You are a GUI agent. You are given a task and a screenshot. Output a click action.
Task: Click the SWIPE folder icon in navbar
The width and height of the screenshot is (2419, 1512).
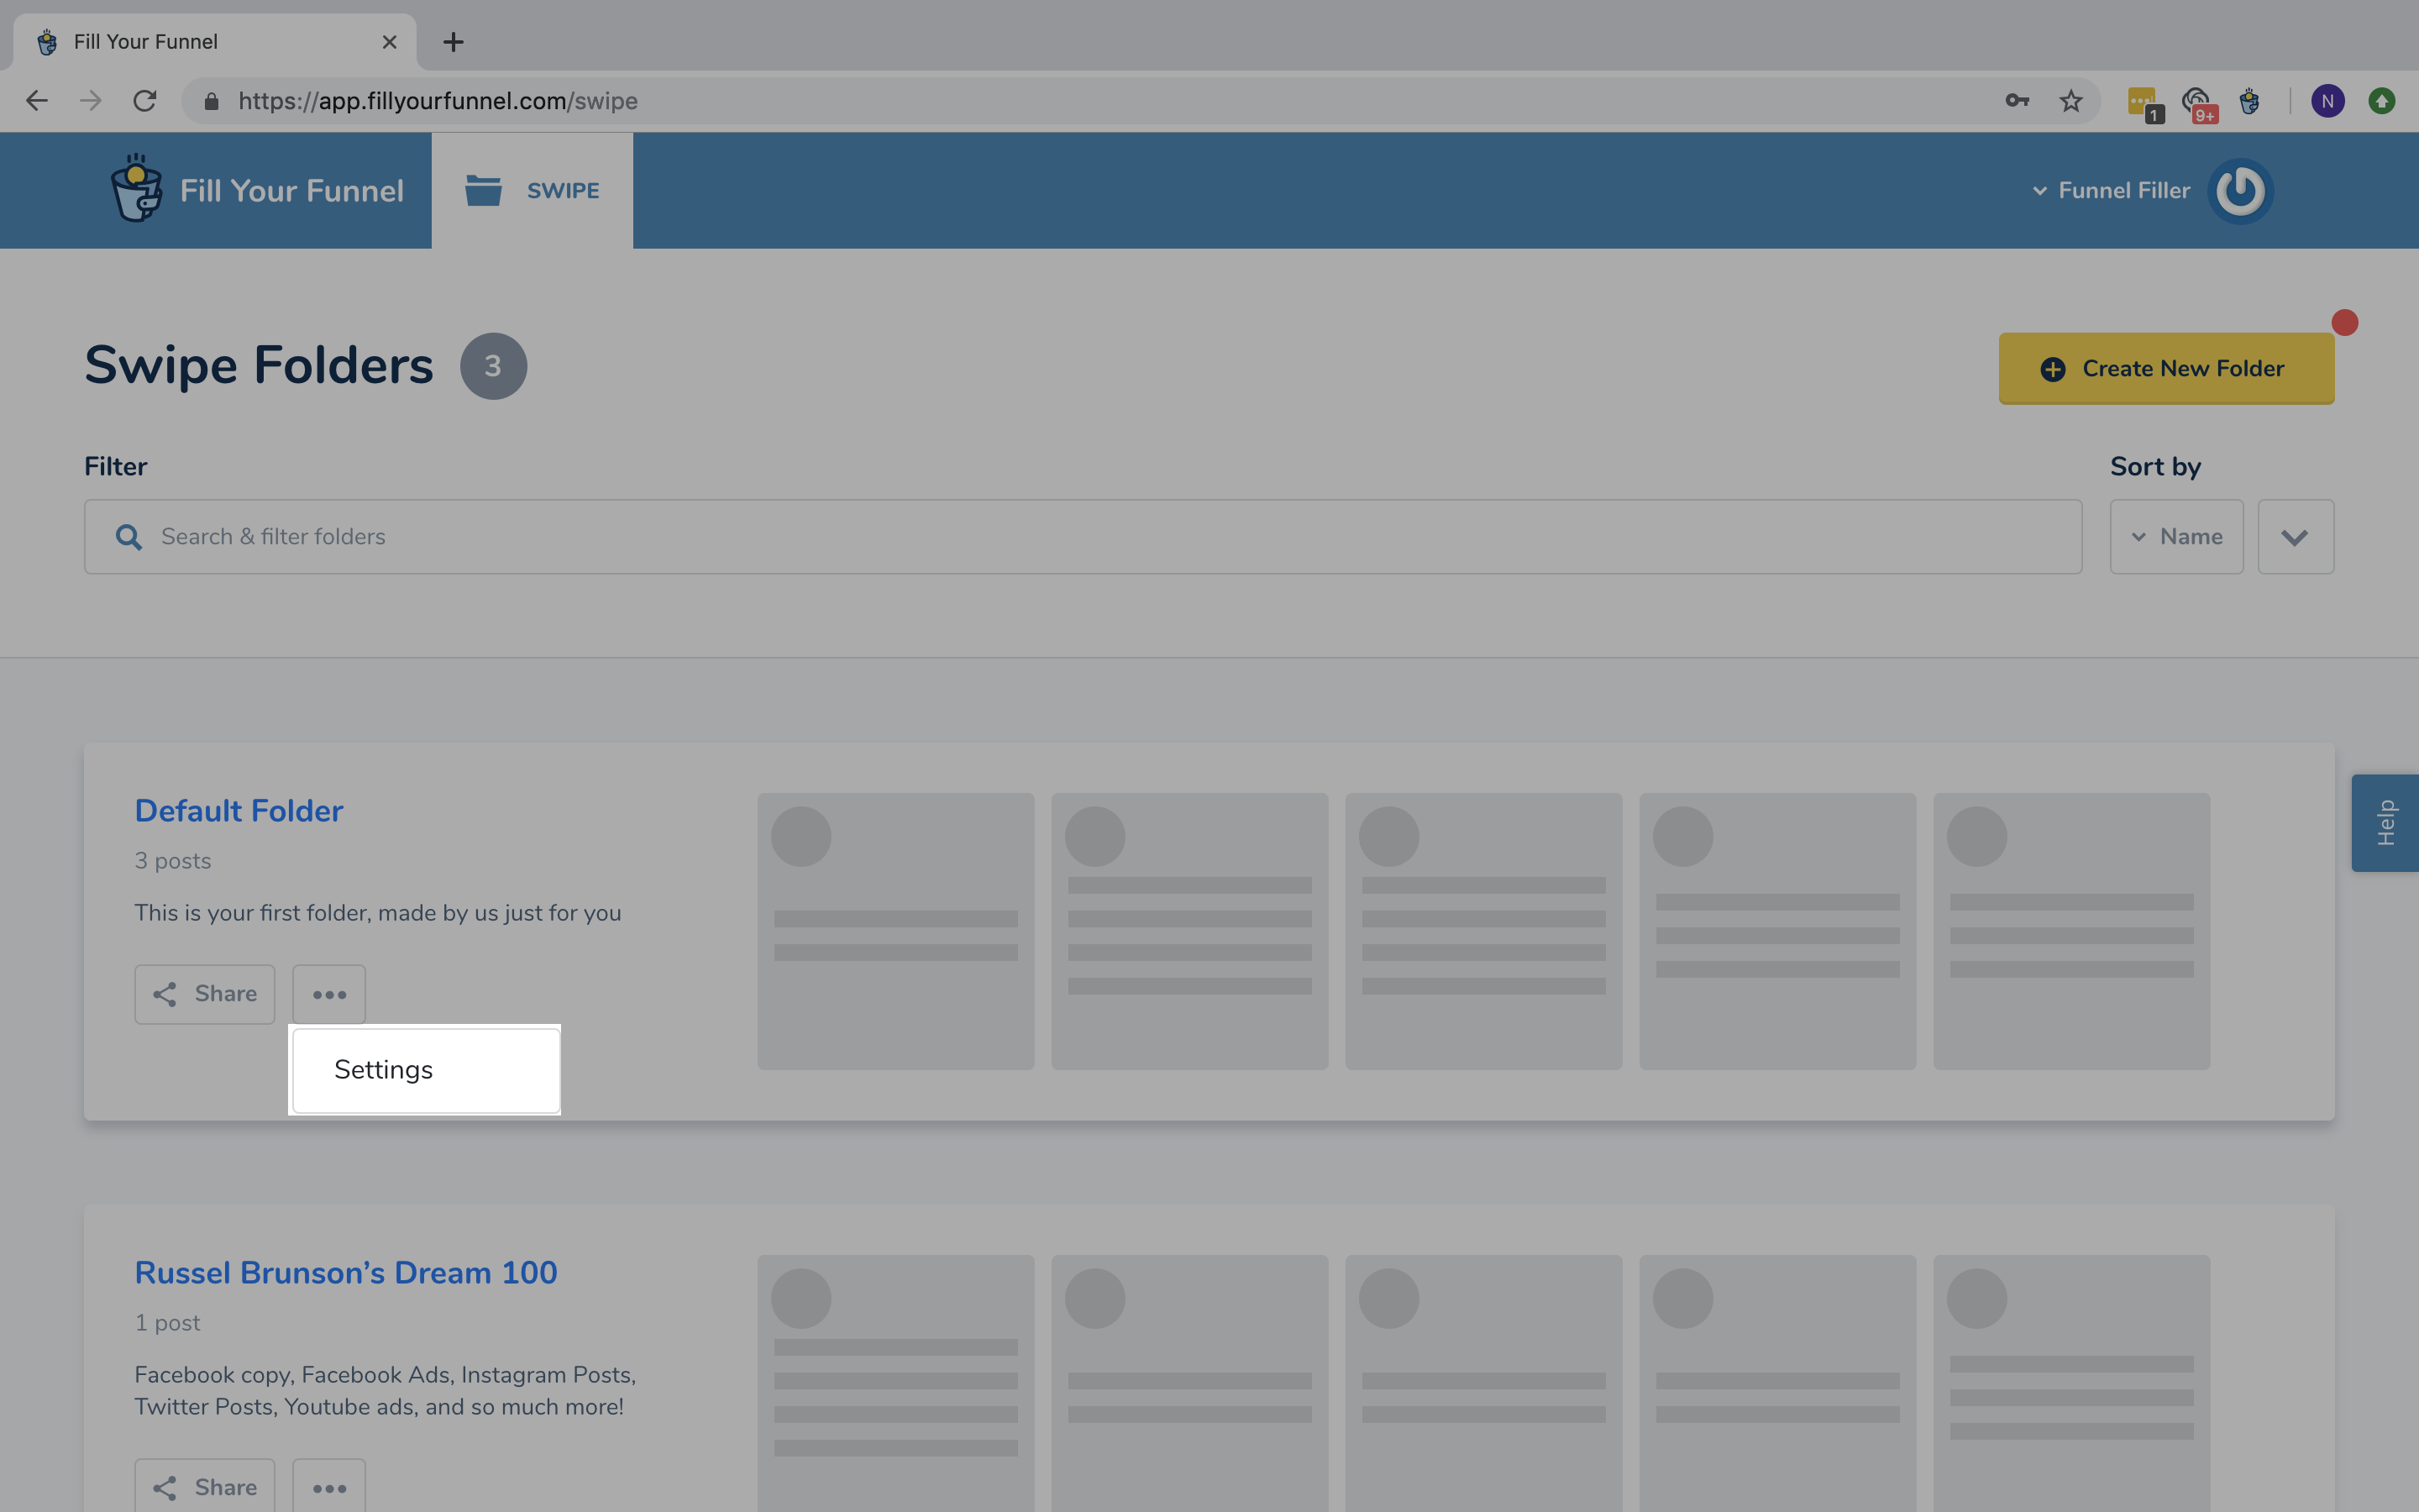pyautogui.click(x=484, y=188)
